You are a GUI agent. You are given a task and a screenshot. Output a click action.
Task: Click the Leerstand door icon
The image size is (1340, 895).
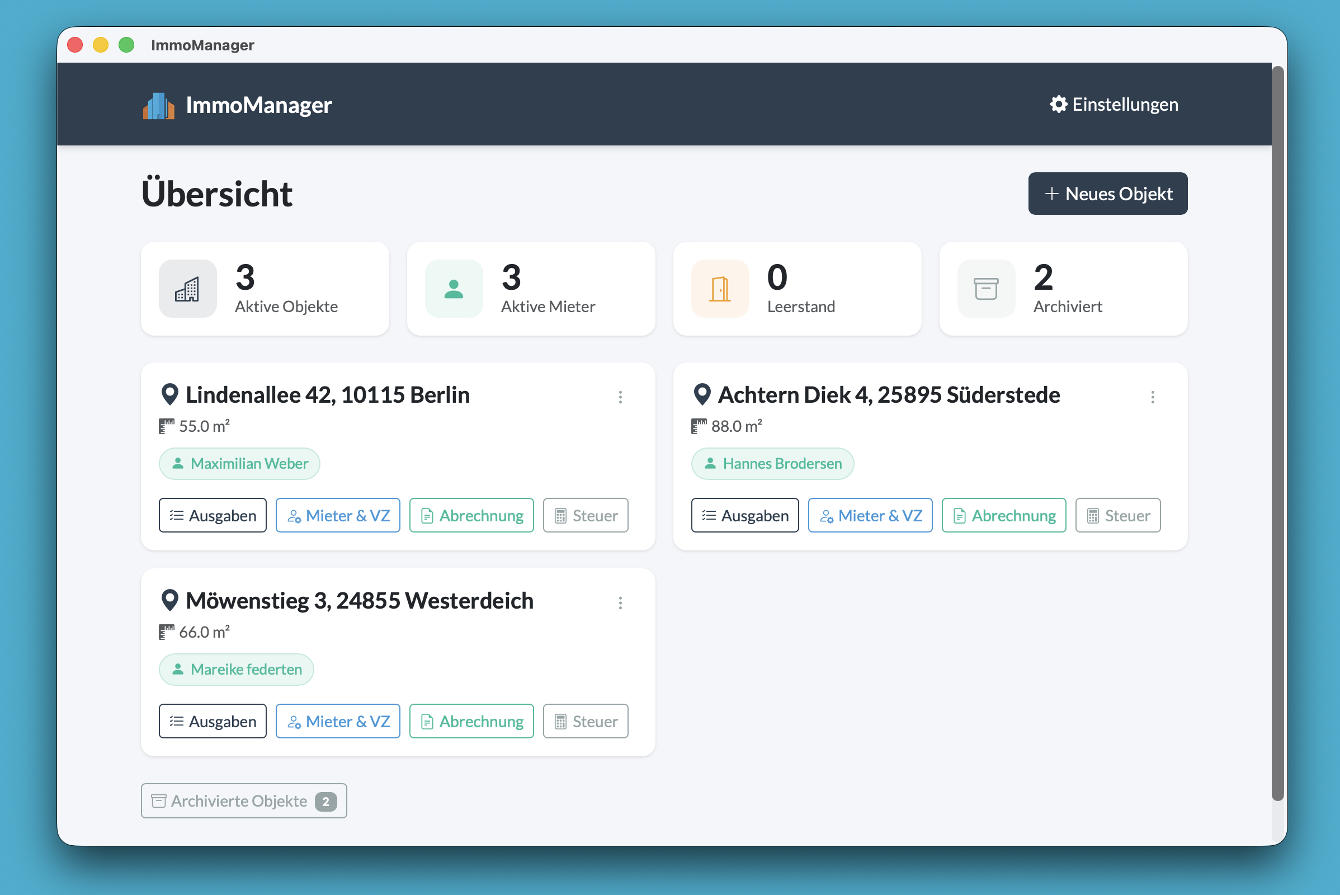click(x=720, y=289)
